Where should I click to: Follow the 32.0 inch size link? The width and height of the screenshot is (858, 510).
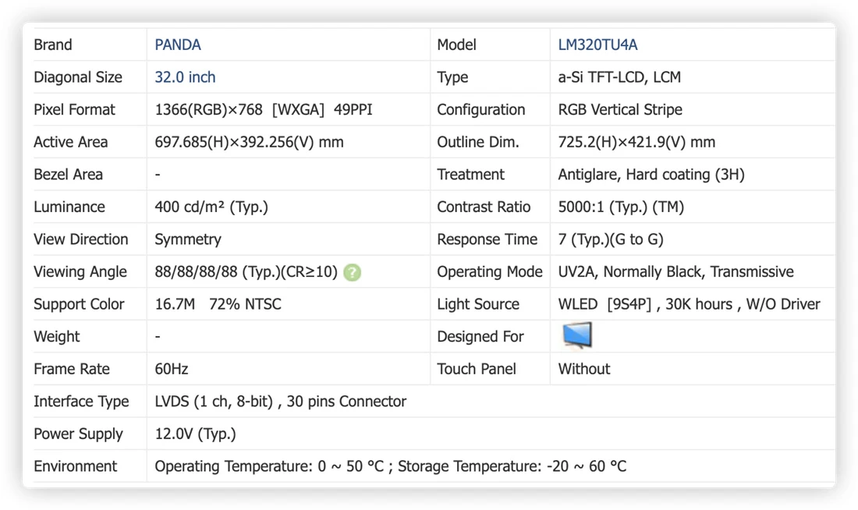click(185, 77)
